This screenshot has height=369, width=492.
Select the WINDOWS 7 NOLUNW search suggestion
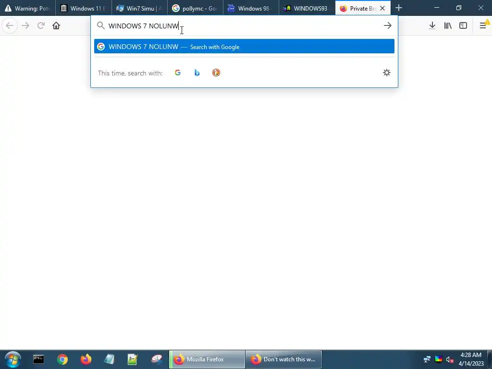[x=244, y=47]
